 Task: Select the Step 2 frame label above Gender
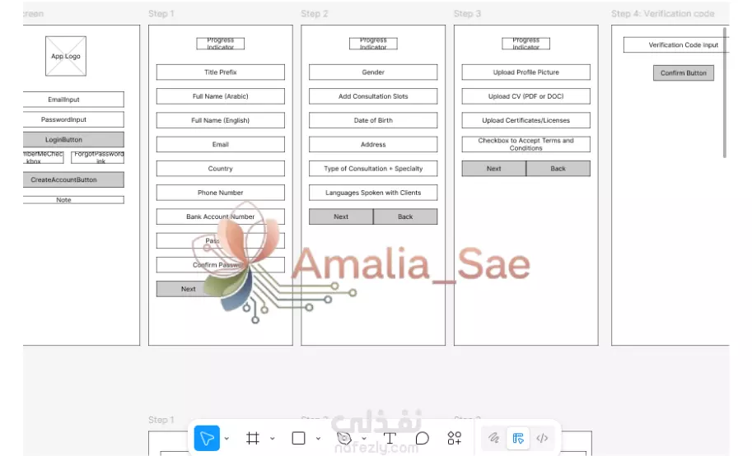314,14
